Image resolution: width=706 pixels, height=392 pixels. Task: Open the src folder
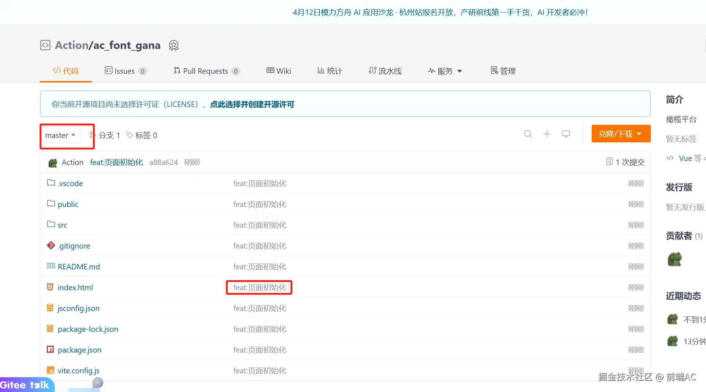coord(62,225)
